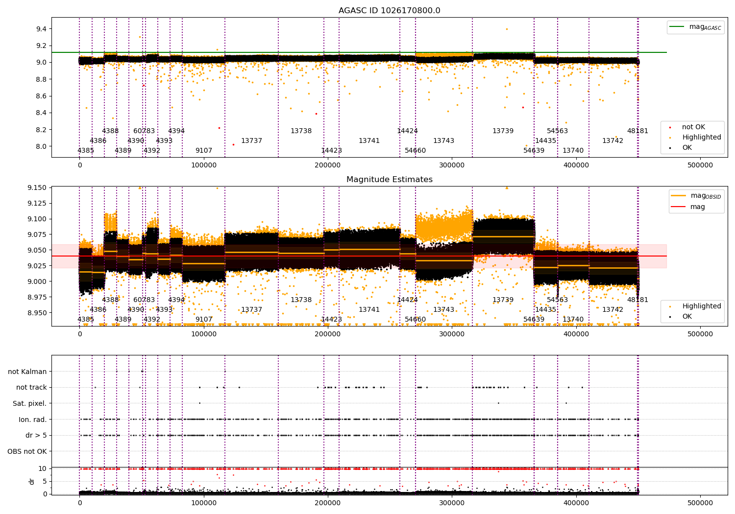Click the 9.100 y-axis tick label
The image size is (735, 514).
pos(38,219)
